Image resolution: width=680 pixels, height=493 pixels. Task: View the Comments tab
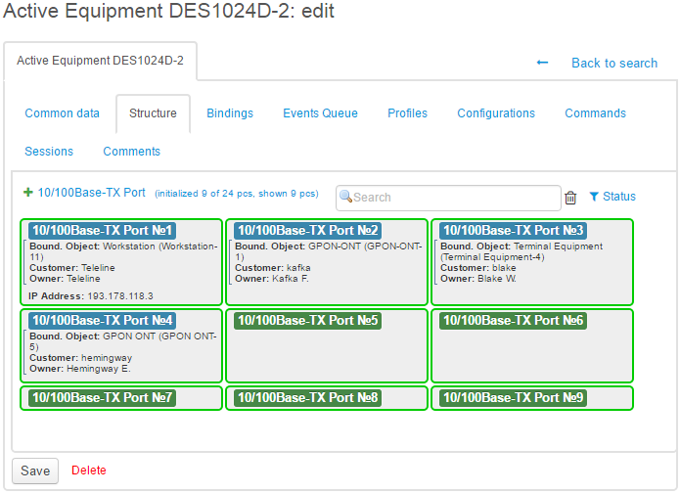point(131,152)
